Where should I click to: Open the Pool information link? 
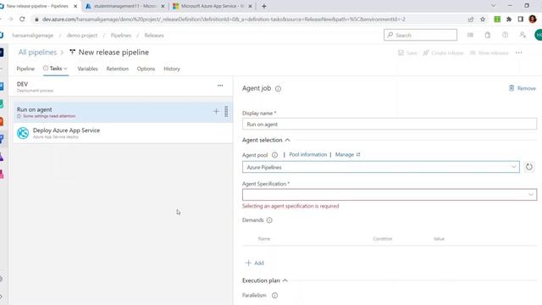[x=308, y=154]
